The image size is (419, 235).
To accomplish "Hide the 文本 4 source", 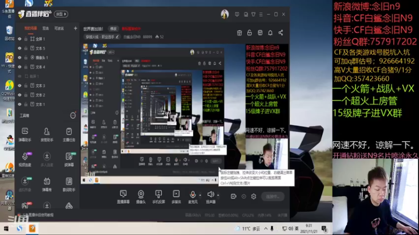I will coord(19,67).
